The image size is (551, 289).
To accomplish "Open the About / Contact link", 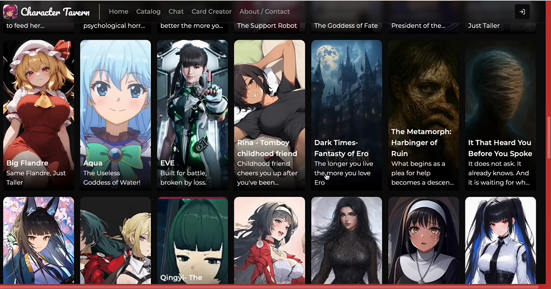I will click(x=265, y=12).
